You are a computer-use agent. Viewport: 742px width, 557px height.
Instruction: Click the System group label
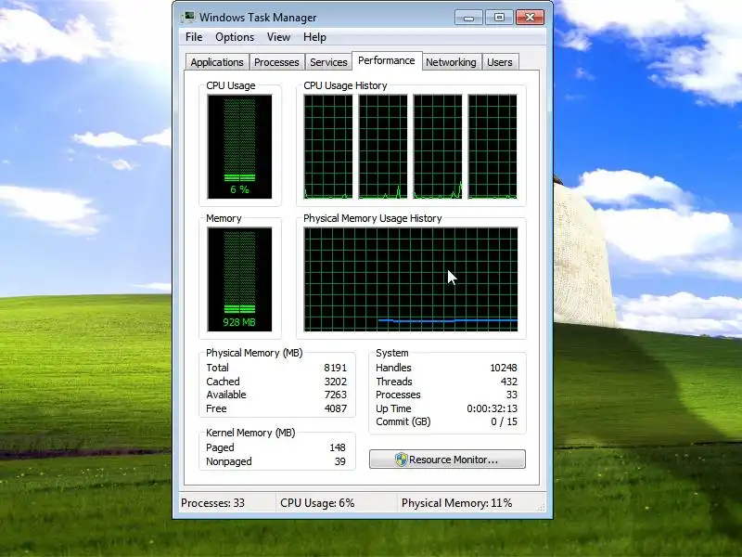tap(391, 353)
